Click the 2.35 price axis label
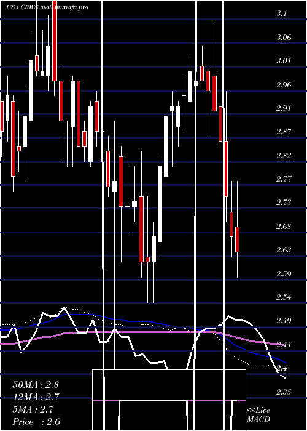The image size is (307, 431). point(284,392)
